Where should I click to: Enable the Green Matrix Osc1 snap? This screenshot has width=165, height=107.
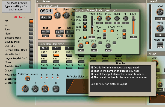(31, 50)
